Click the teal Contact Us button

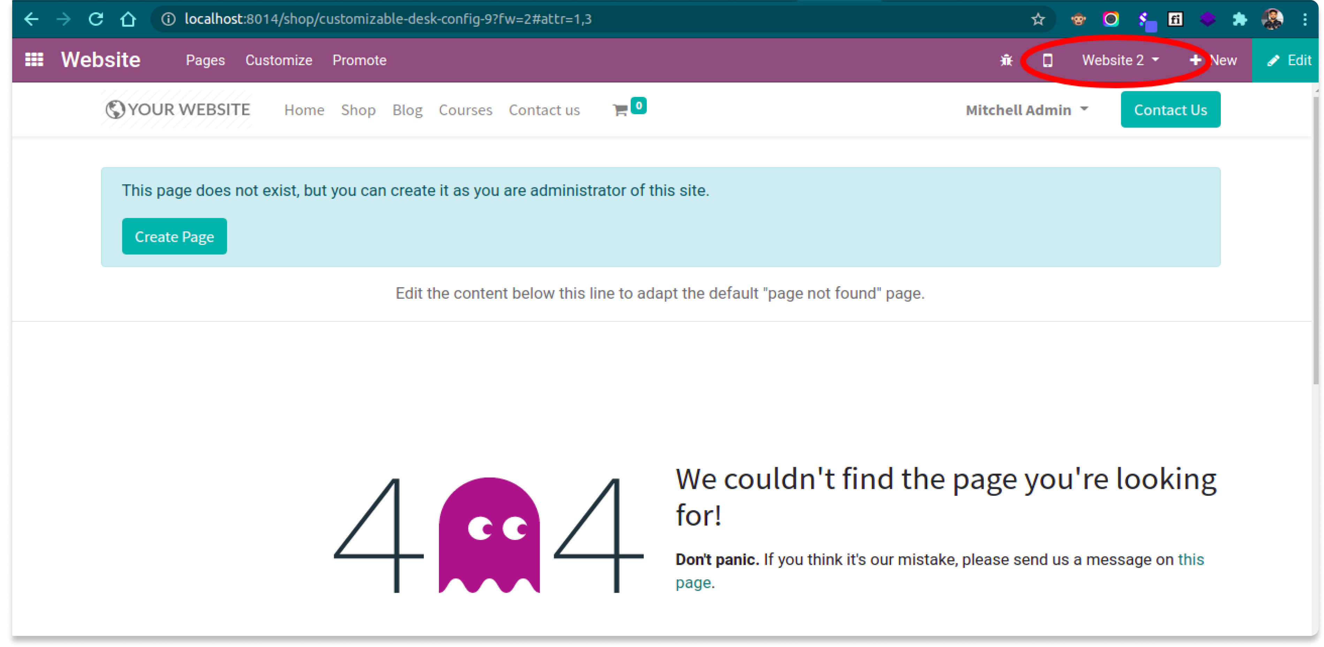[x=1170, y=110]
